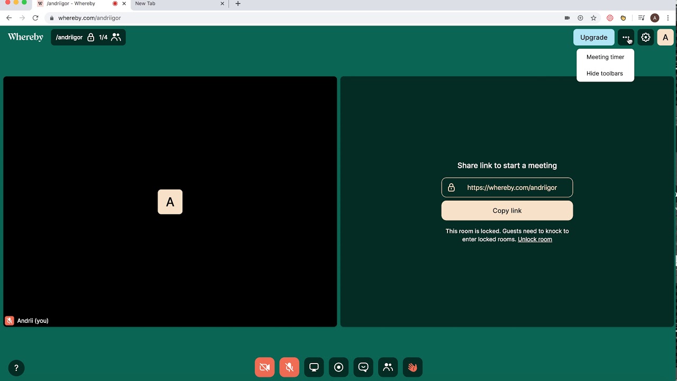Image resolution: width=677 pixels, height=381 pixels.
Task: Select Hide toolbars menu item
Action: [605, 74]
